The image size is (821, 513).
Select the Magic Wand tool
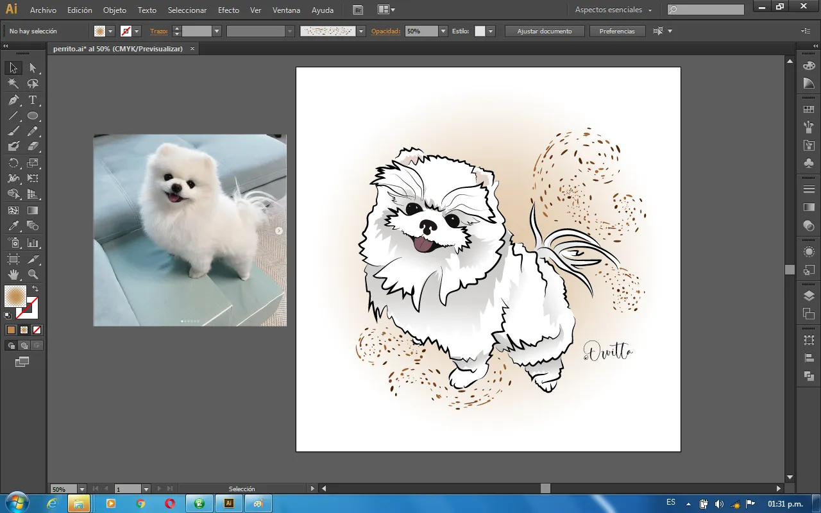(13, 83)
